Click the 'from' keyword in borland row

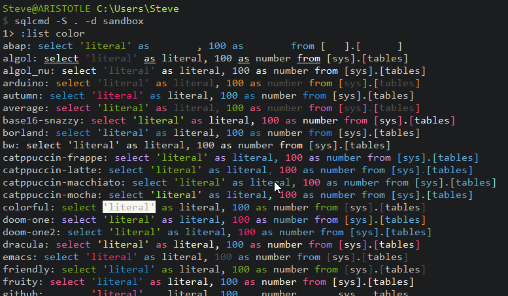pyautogui.click(x=320, y=133)
